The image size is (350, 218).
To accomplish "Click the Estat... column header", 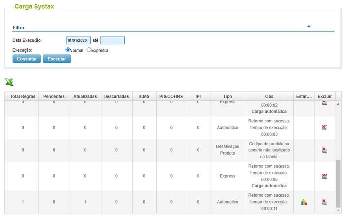I will point(304,96).
